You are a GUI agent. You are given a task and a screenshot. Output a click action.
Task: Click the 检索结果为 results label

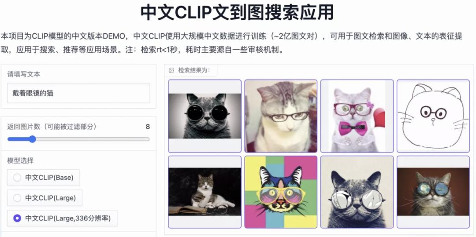pos(194,70)
